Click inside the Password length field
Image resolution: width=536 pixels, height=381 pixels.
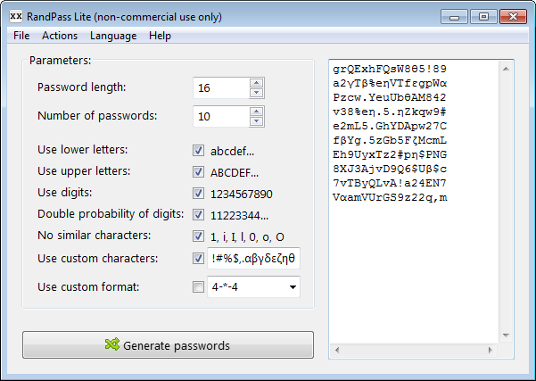pyautogui.click(x=219, y=87)
